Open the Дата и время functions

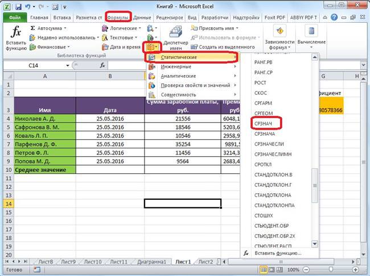121,47
